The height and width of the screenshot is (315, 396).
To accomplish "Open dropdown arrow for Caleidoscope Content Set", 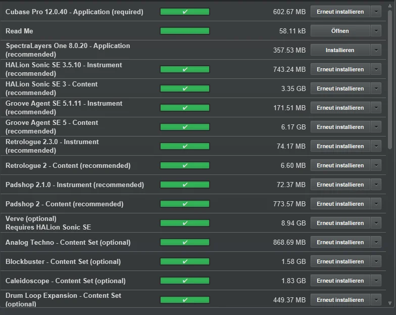I will click(376, 281).
